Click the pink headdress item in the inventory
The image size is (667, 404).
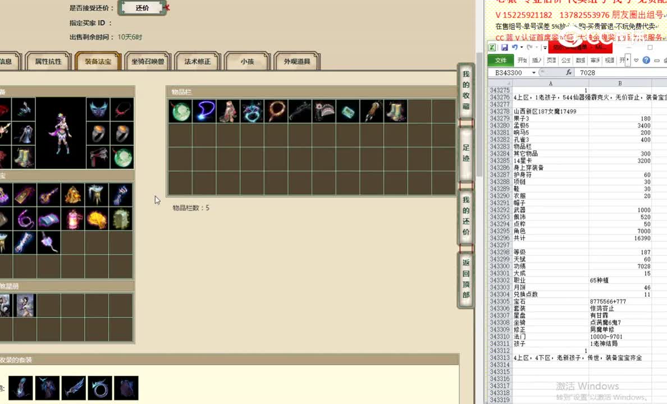(324, 112)
